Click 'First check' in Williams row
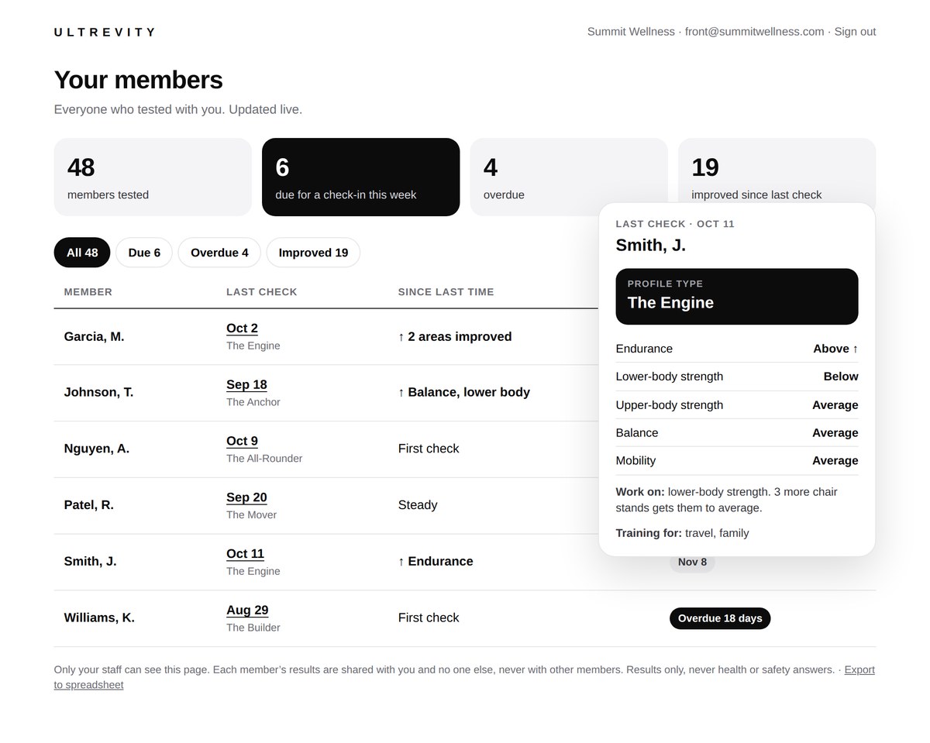The width and height of the screenshot is (930, 743). (x=429, y=618)
